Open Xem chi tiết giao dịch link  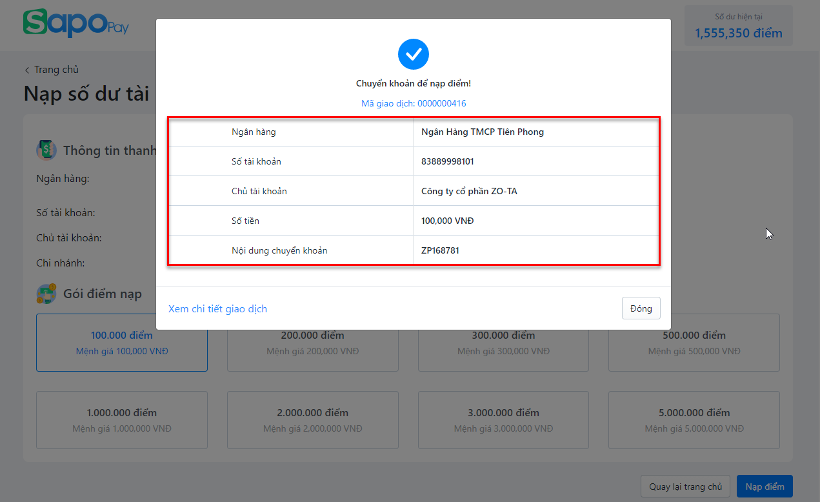[217, 309]
